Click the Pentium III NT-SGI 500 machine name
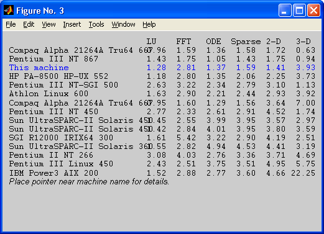The width and height of the screenshot is (324, 234). coord(63,85)
